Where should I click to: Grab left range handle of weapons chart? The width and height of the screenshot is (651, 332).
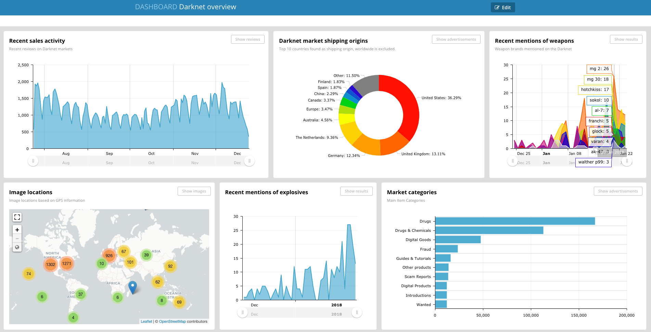512,161
